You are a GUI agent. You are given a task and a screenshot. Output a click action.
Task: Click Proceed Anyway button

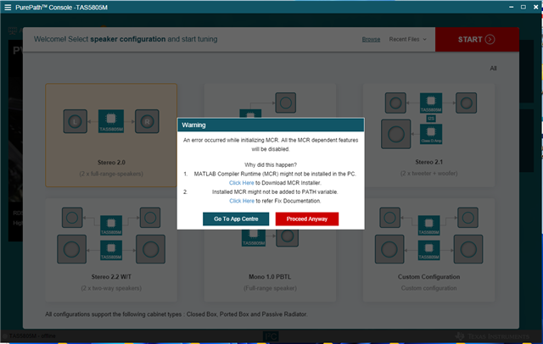coord(307,219)
